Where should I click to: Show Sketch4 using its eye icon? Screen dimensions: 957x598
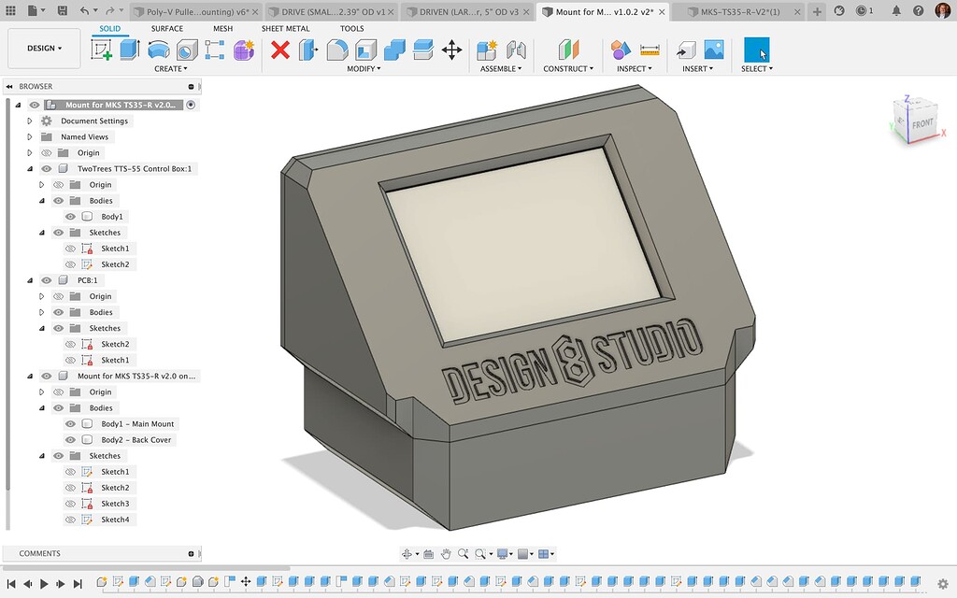tap(70, 520)
